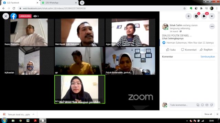The height and width of the screenshot is (123, 220).
Task: Close the downloads bar
Action: (x=217, y=114)
